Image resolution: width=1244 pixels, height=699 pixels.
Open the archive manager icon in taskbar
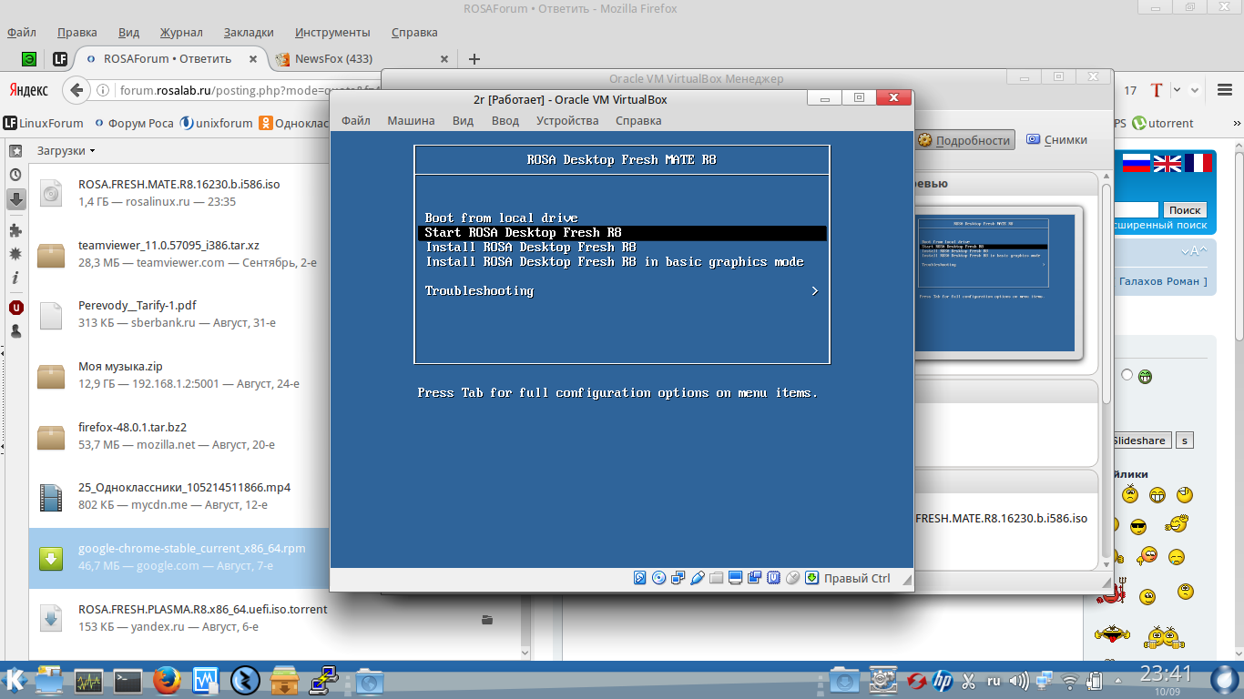pyautogui.click(x=284, y=681)
